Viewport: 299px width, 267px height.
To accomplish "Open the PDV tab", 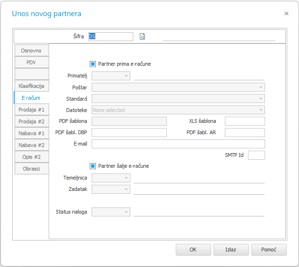I will [x=32, y=62].
